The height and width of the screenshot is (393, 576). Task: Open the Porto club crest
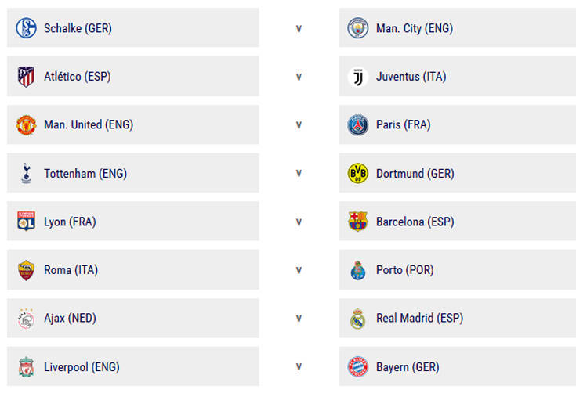pos(358,270)
